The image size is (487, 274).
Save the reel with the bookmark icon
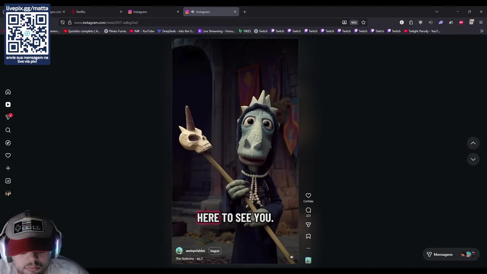(308, 236)
